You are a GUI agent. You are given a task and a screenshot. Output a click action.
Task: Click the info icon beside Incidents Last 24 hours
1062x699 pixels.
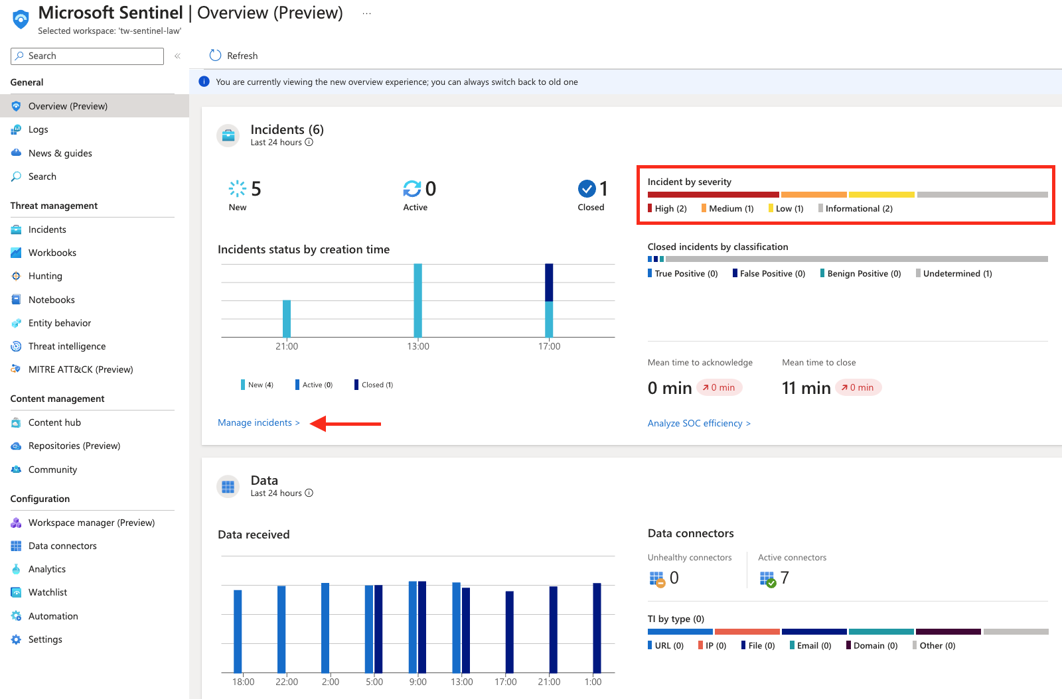pos(309,142)
